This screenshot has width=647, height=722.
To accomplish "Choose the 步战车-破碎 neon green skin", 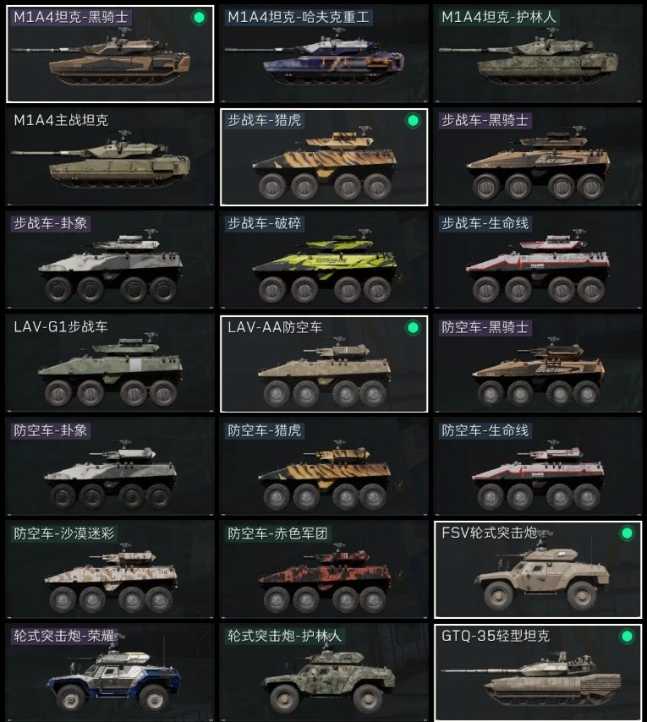I will (324, 260).
